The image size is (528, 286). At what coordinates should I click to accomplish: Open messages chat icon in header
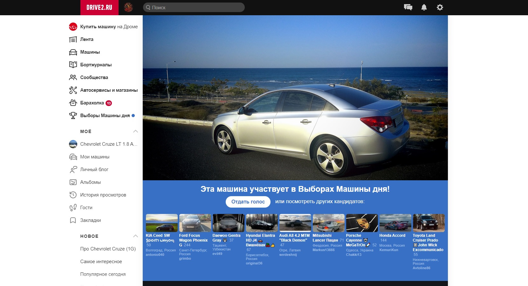click(x=408, y=7)
